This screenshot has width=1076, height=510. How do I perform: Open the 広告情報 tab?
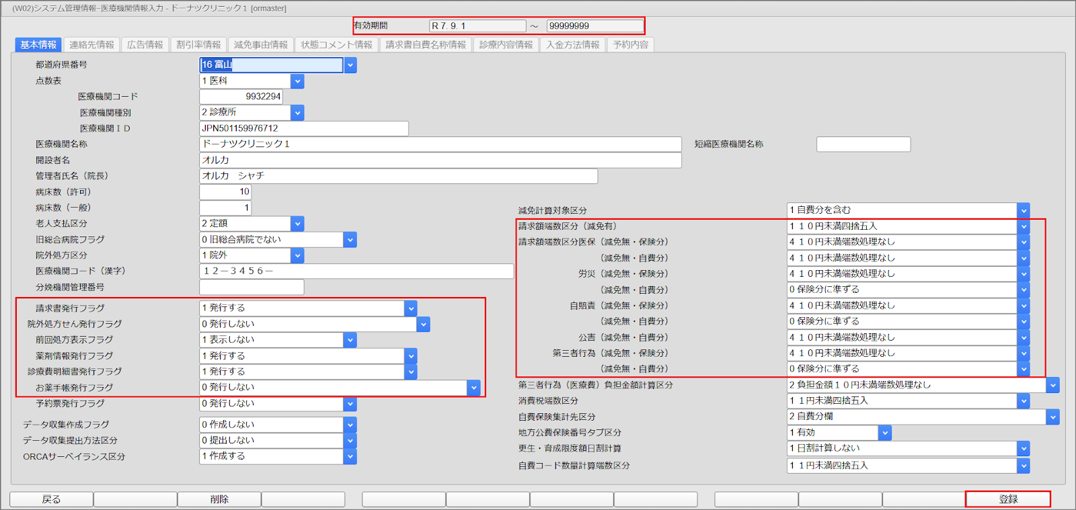pyautogui.click(x=145, y=45)
